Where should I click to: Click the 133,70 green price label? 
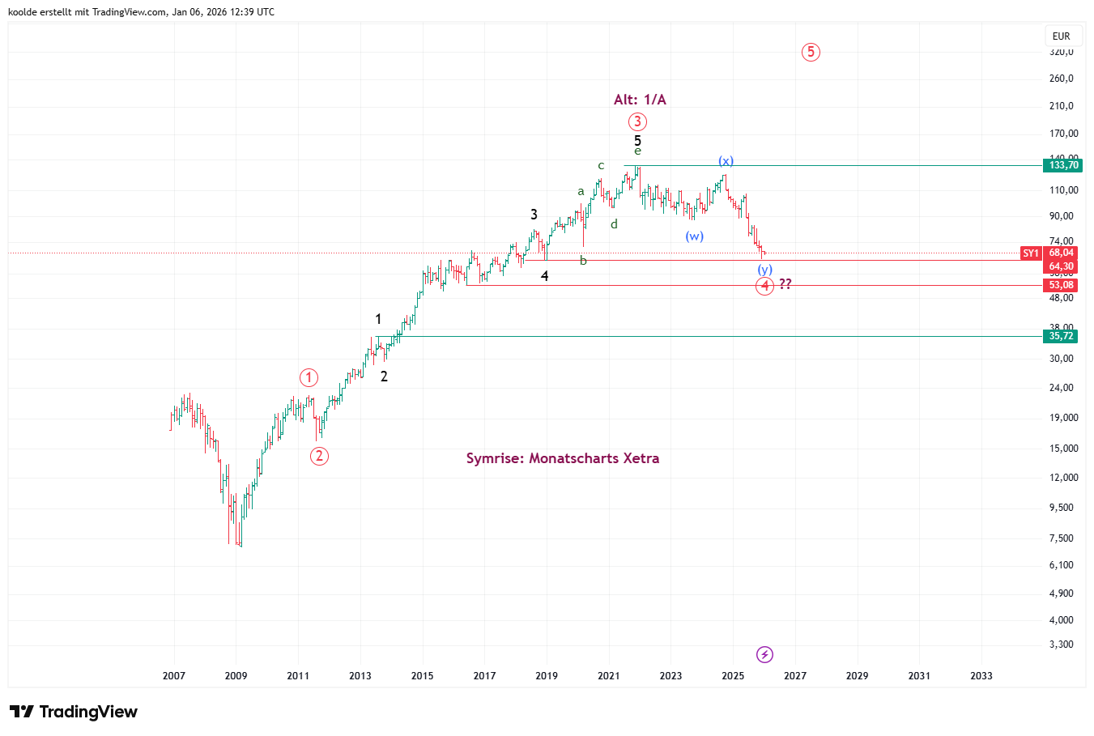coord(1063,165)
